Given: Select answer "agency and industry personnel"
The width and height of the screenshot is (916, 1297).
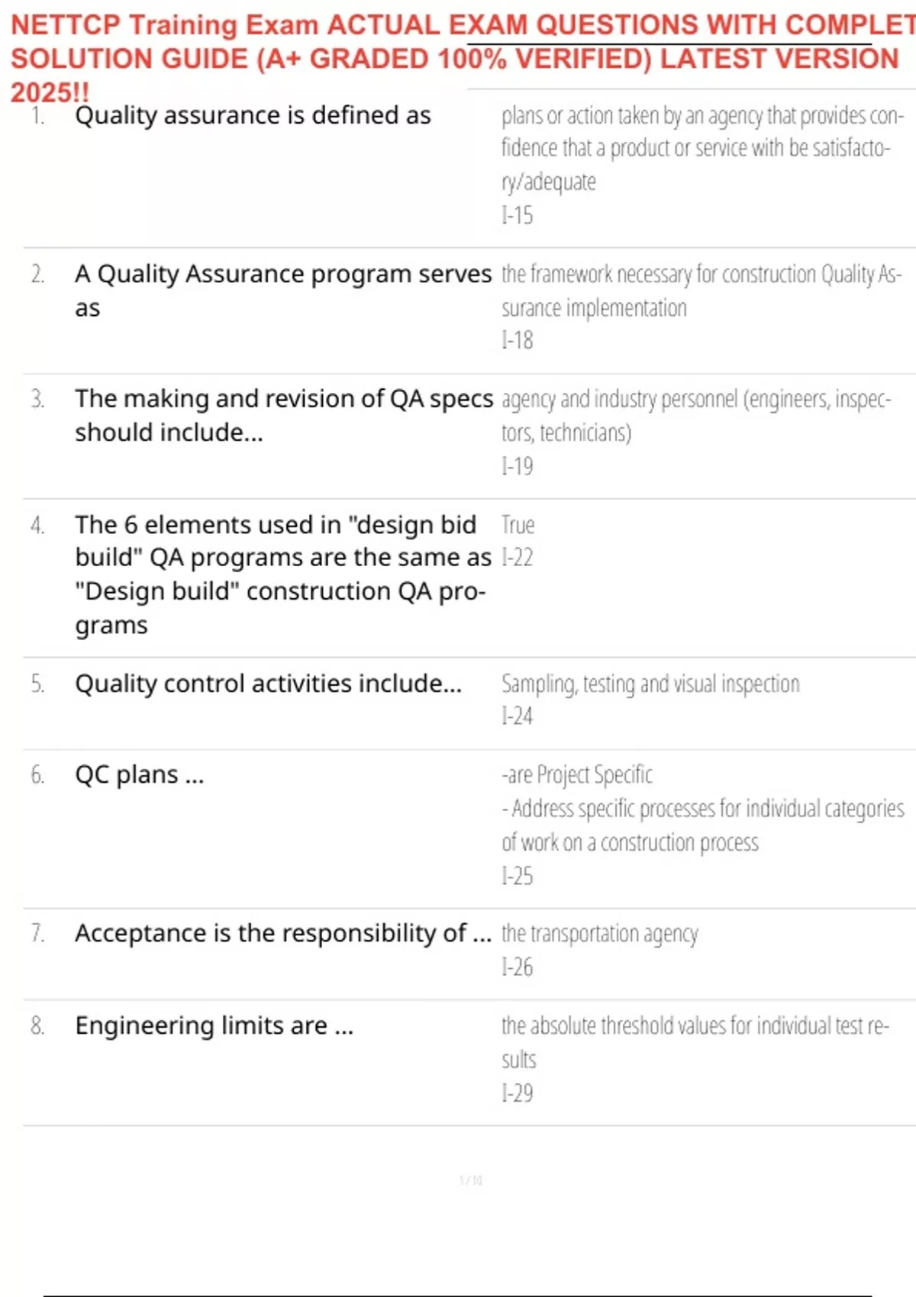Looking at the screenshot, I should point(695,415).
